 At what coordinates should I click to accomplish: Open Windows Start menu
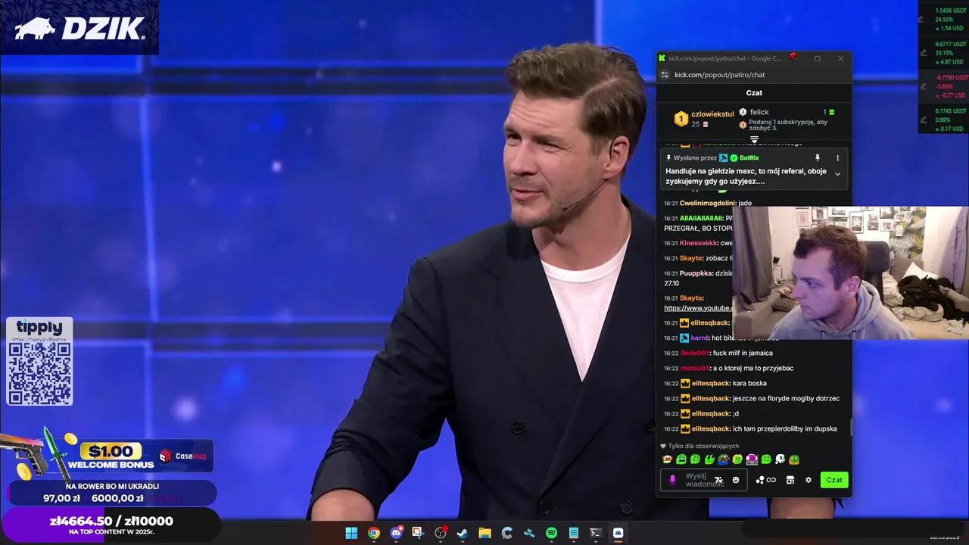351,533
